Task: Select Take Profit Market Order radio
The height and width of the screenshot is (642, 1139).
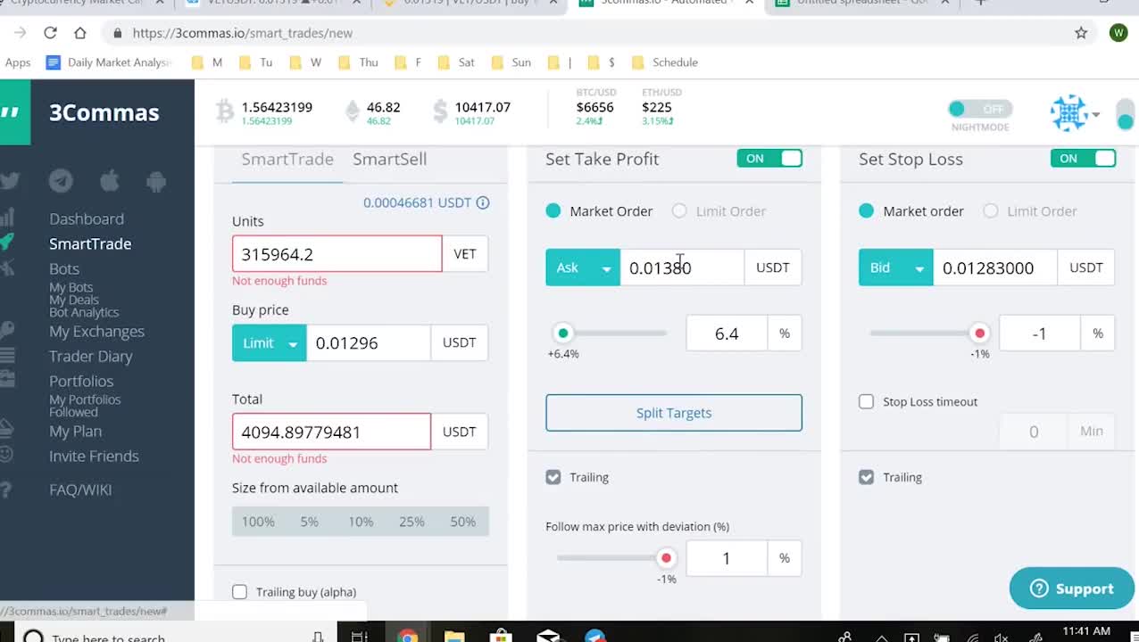Action: click(x=553, y=211)
